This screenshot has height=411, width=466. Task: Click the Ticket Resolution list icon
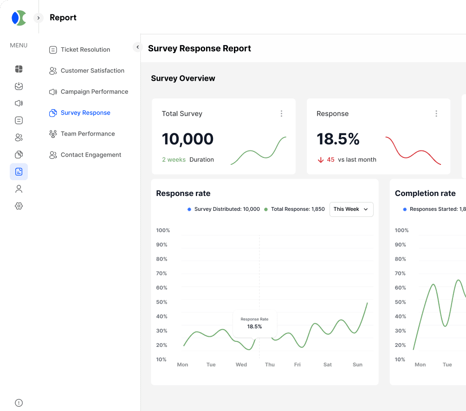pyautogui.click(x=53, y=50)
